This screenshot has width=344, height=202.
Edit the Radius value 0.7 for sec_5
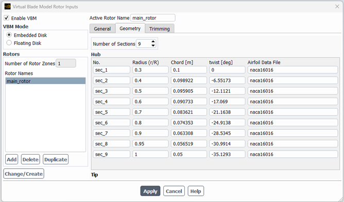coord(150,112)
